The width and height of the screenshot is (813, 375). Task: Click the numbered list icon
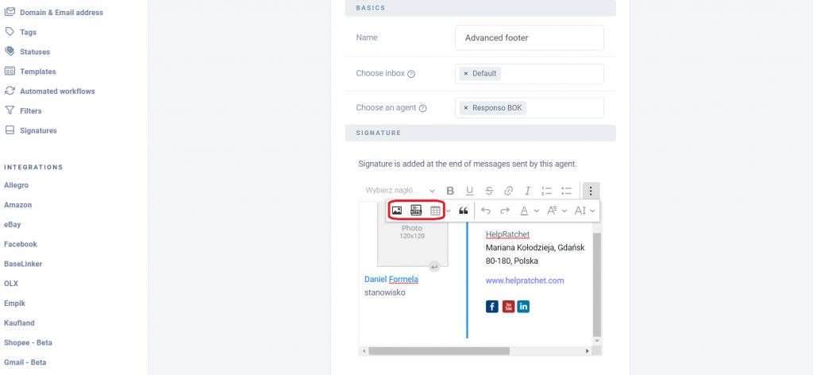[x=546, y=191]
